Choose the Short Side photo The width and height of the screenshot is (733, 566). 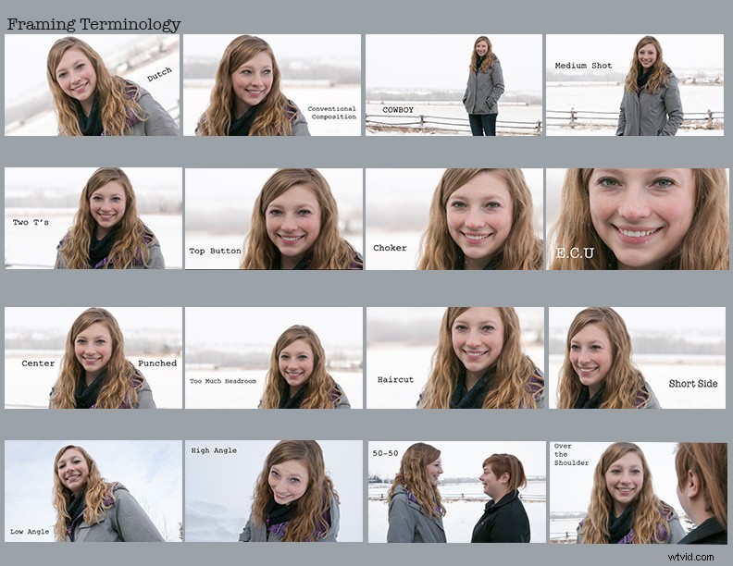637,358
